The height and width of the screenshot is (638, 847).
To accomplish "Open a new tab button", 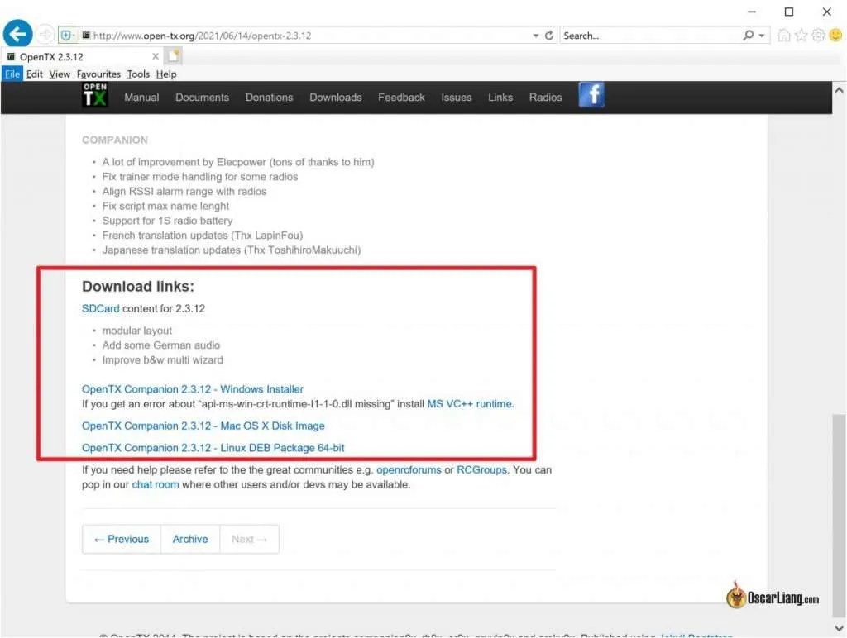I will (x=174, y=56).
